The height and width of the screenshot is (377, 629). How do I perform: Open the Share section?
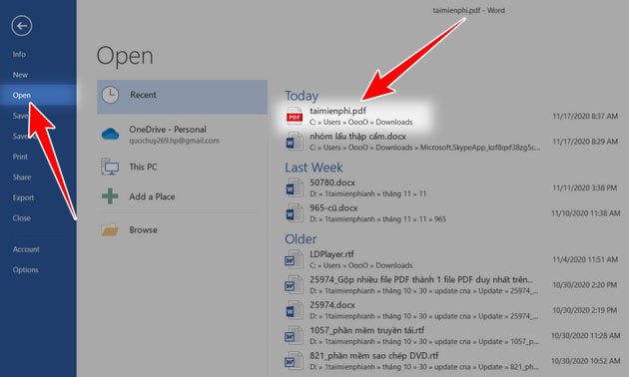click(x=22, y=178)
